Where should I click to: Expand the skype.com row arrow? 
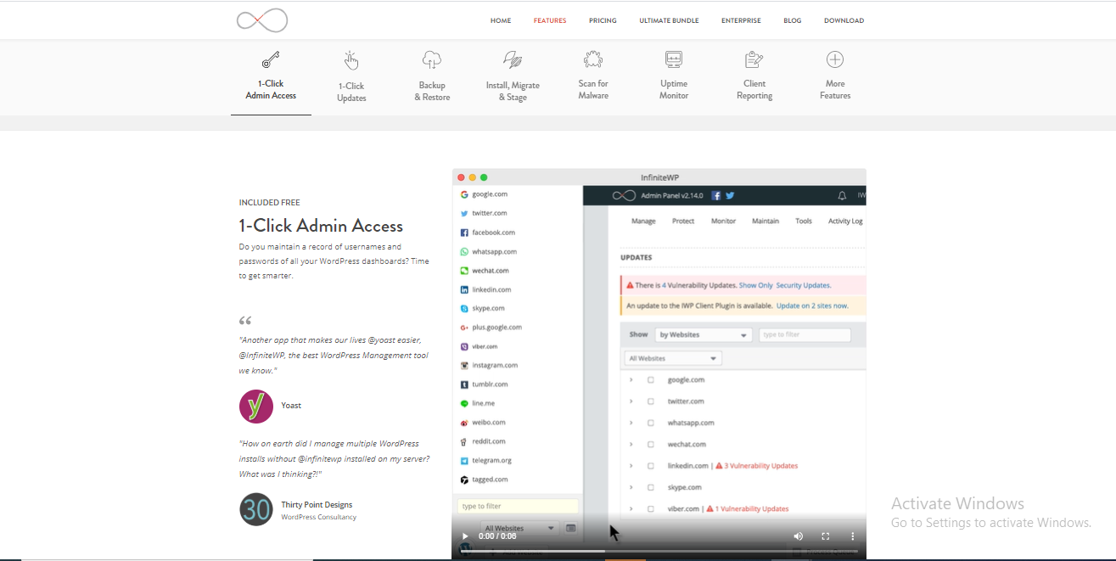click(x=631, y=487)
